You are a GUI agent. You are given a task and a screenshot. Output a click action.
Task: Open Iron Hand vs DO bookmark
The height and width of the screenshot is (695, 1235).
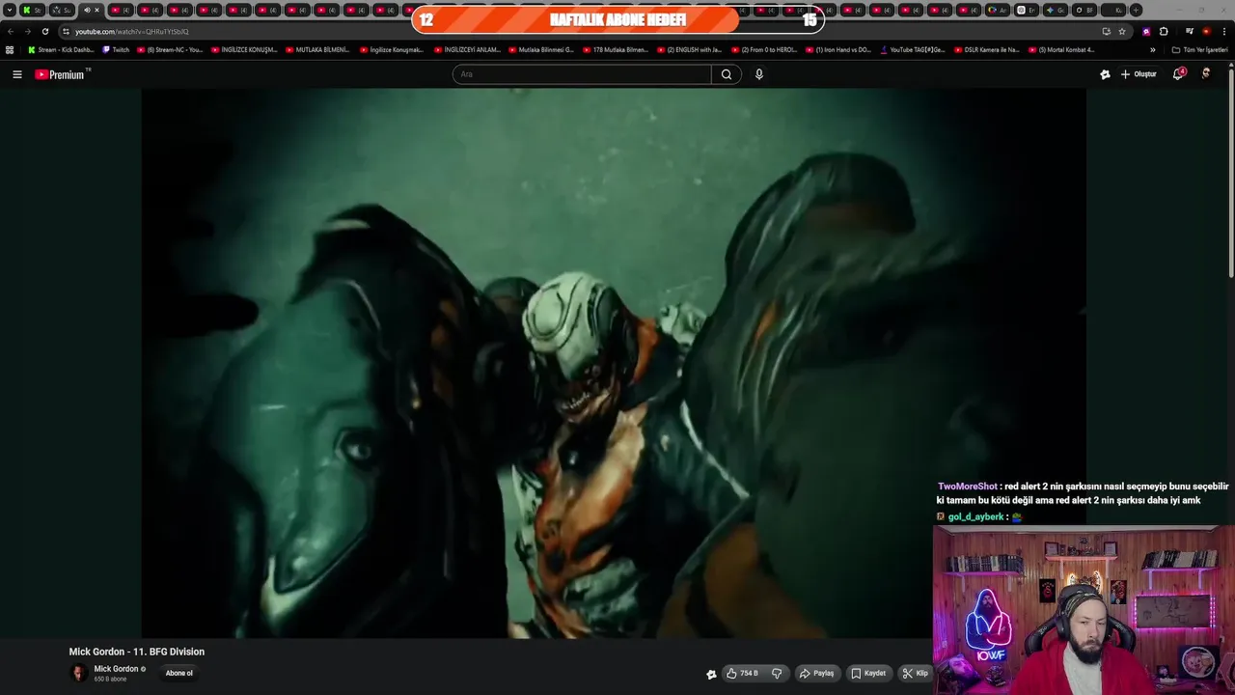(x=838, y=50)
